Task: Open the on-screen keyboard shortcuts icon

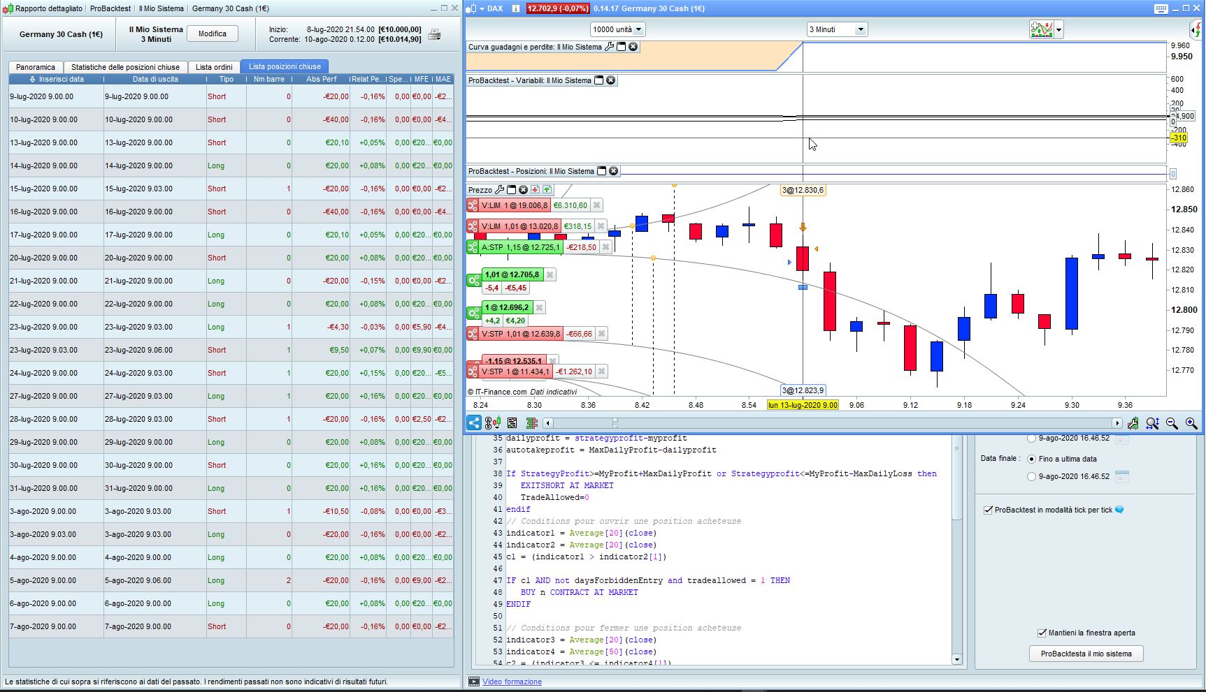Action: [x=1161, y=8]
